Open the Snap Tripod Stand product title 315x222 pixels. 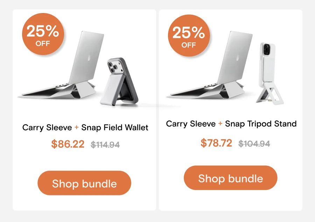point(261,124)
